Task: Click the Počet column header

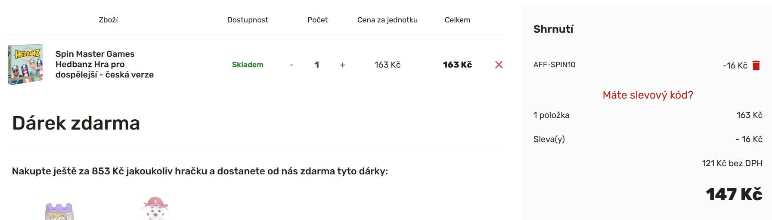Action: (x=317, y=20)
